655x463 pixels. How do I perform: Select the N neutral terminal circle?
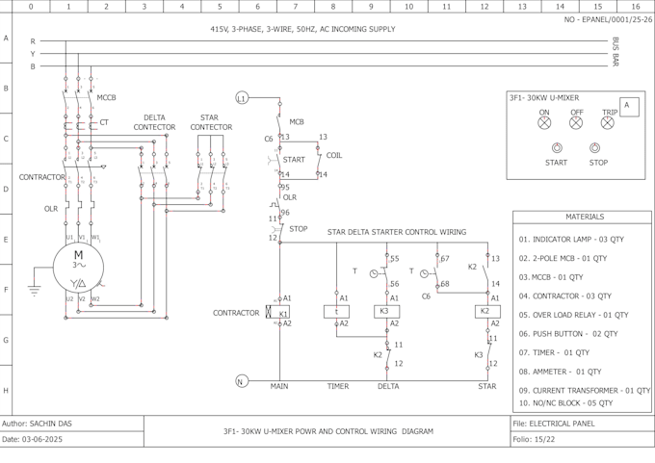242,381
